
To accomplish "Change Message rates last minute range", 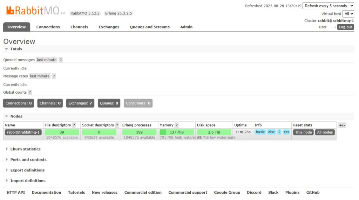I will (40, 76).
